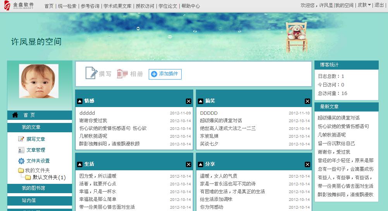Click the Goldlibsoft logo in the header

pos(19,5)
